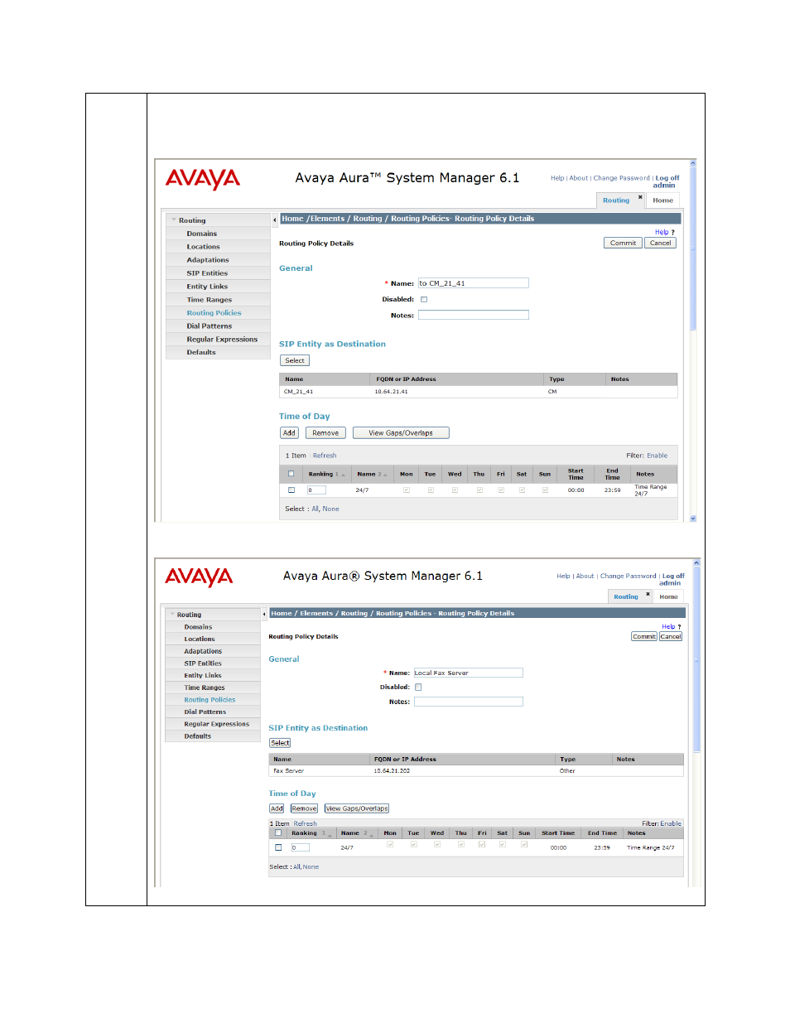This screenshot has height=1023, width=790.
Task: Click Add under Time of Day in upper screenshot
Action: pyautogui.click(x=289, y=433)
